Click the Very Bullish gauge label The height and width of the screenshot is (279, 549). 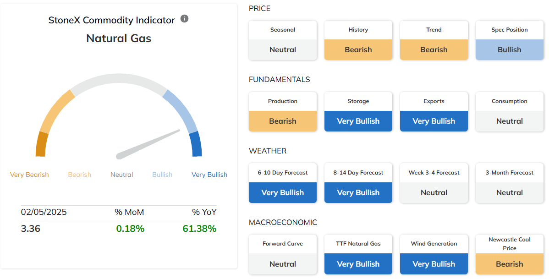(x=209, y=175)
